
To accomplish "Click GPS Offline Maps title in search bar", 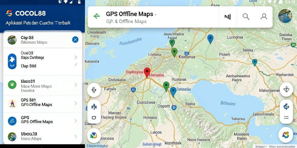I will pos(130,14).
